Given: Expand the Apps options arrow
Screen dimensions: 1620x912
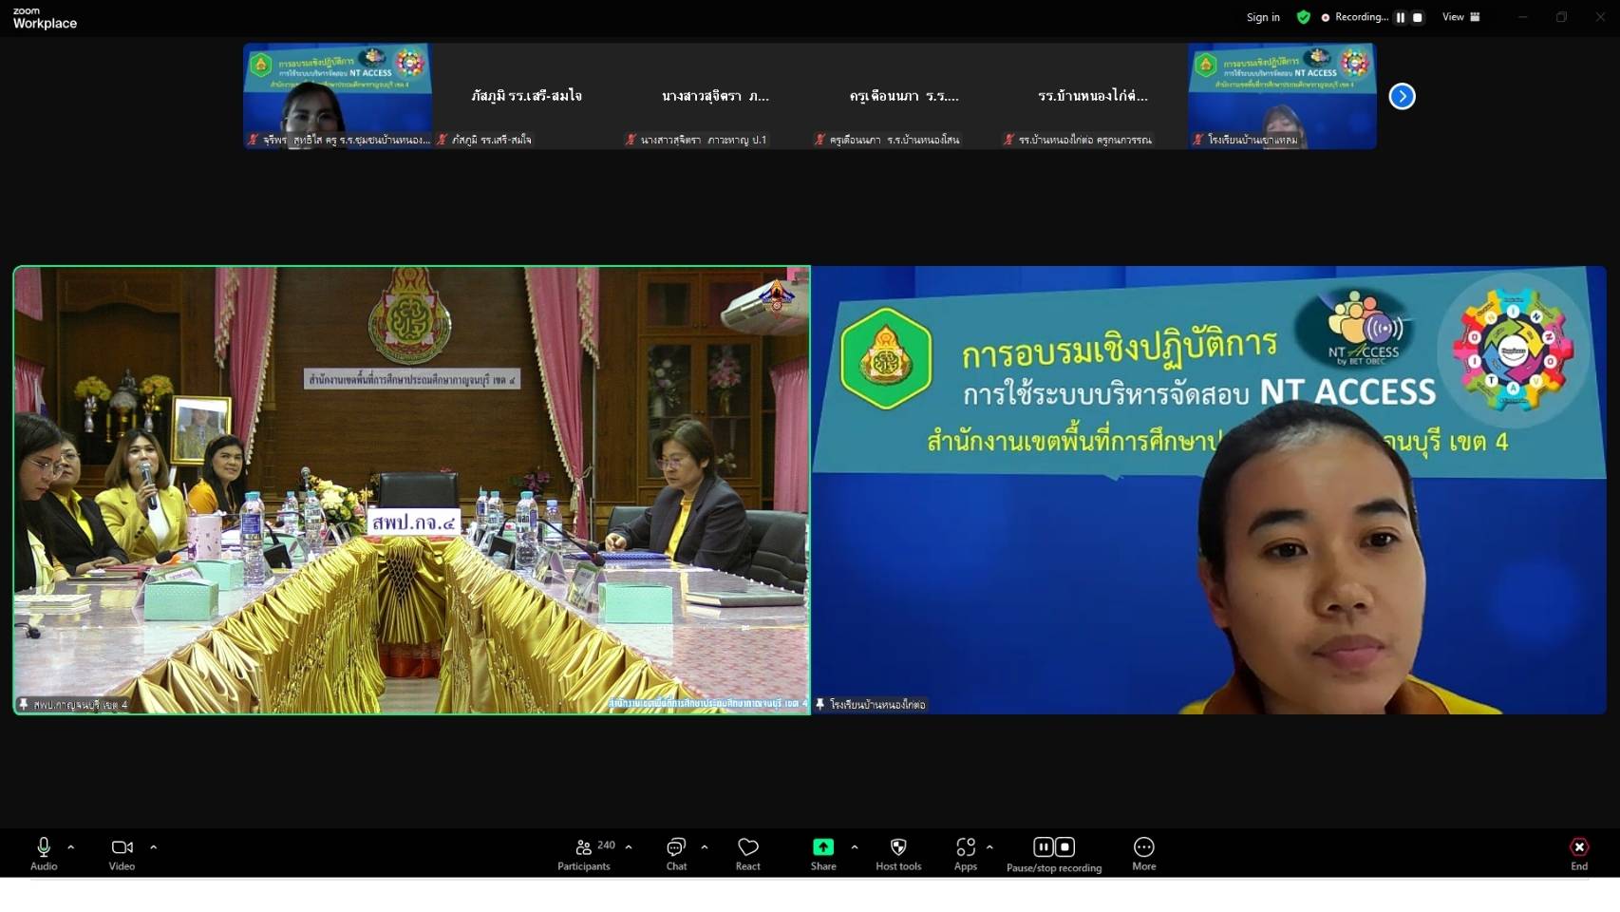Looking at the screenshot, I should click(989, 846).
